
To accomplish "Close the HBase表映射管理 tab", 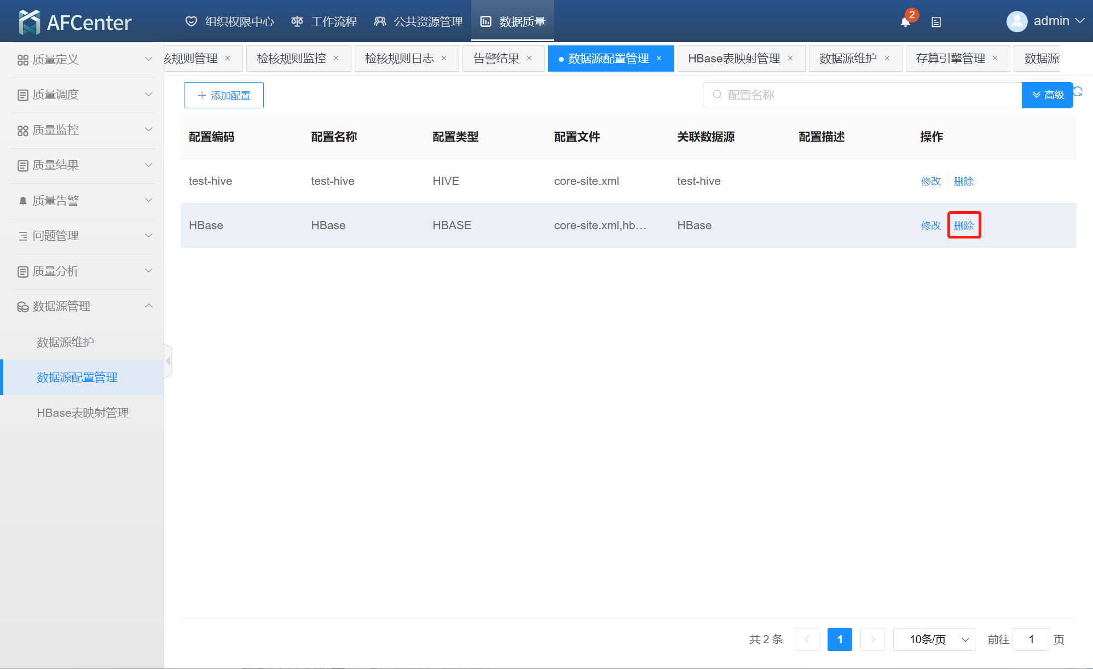I will click(790, 59).
